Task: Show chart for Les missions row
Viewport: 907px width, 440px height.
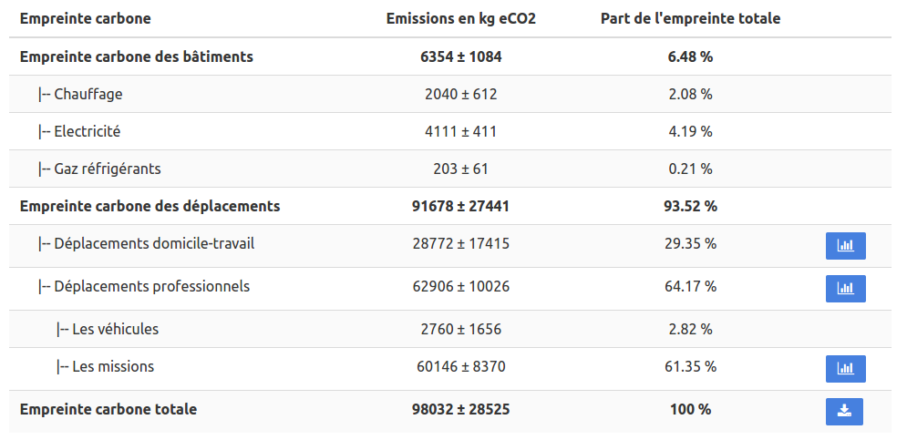Action: click(x=845, y=369)
